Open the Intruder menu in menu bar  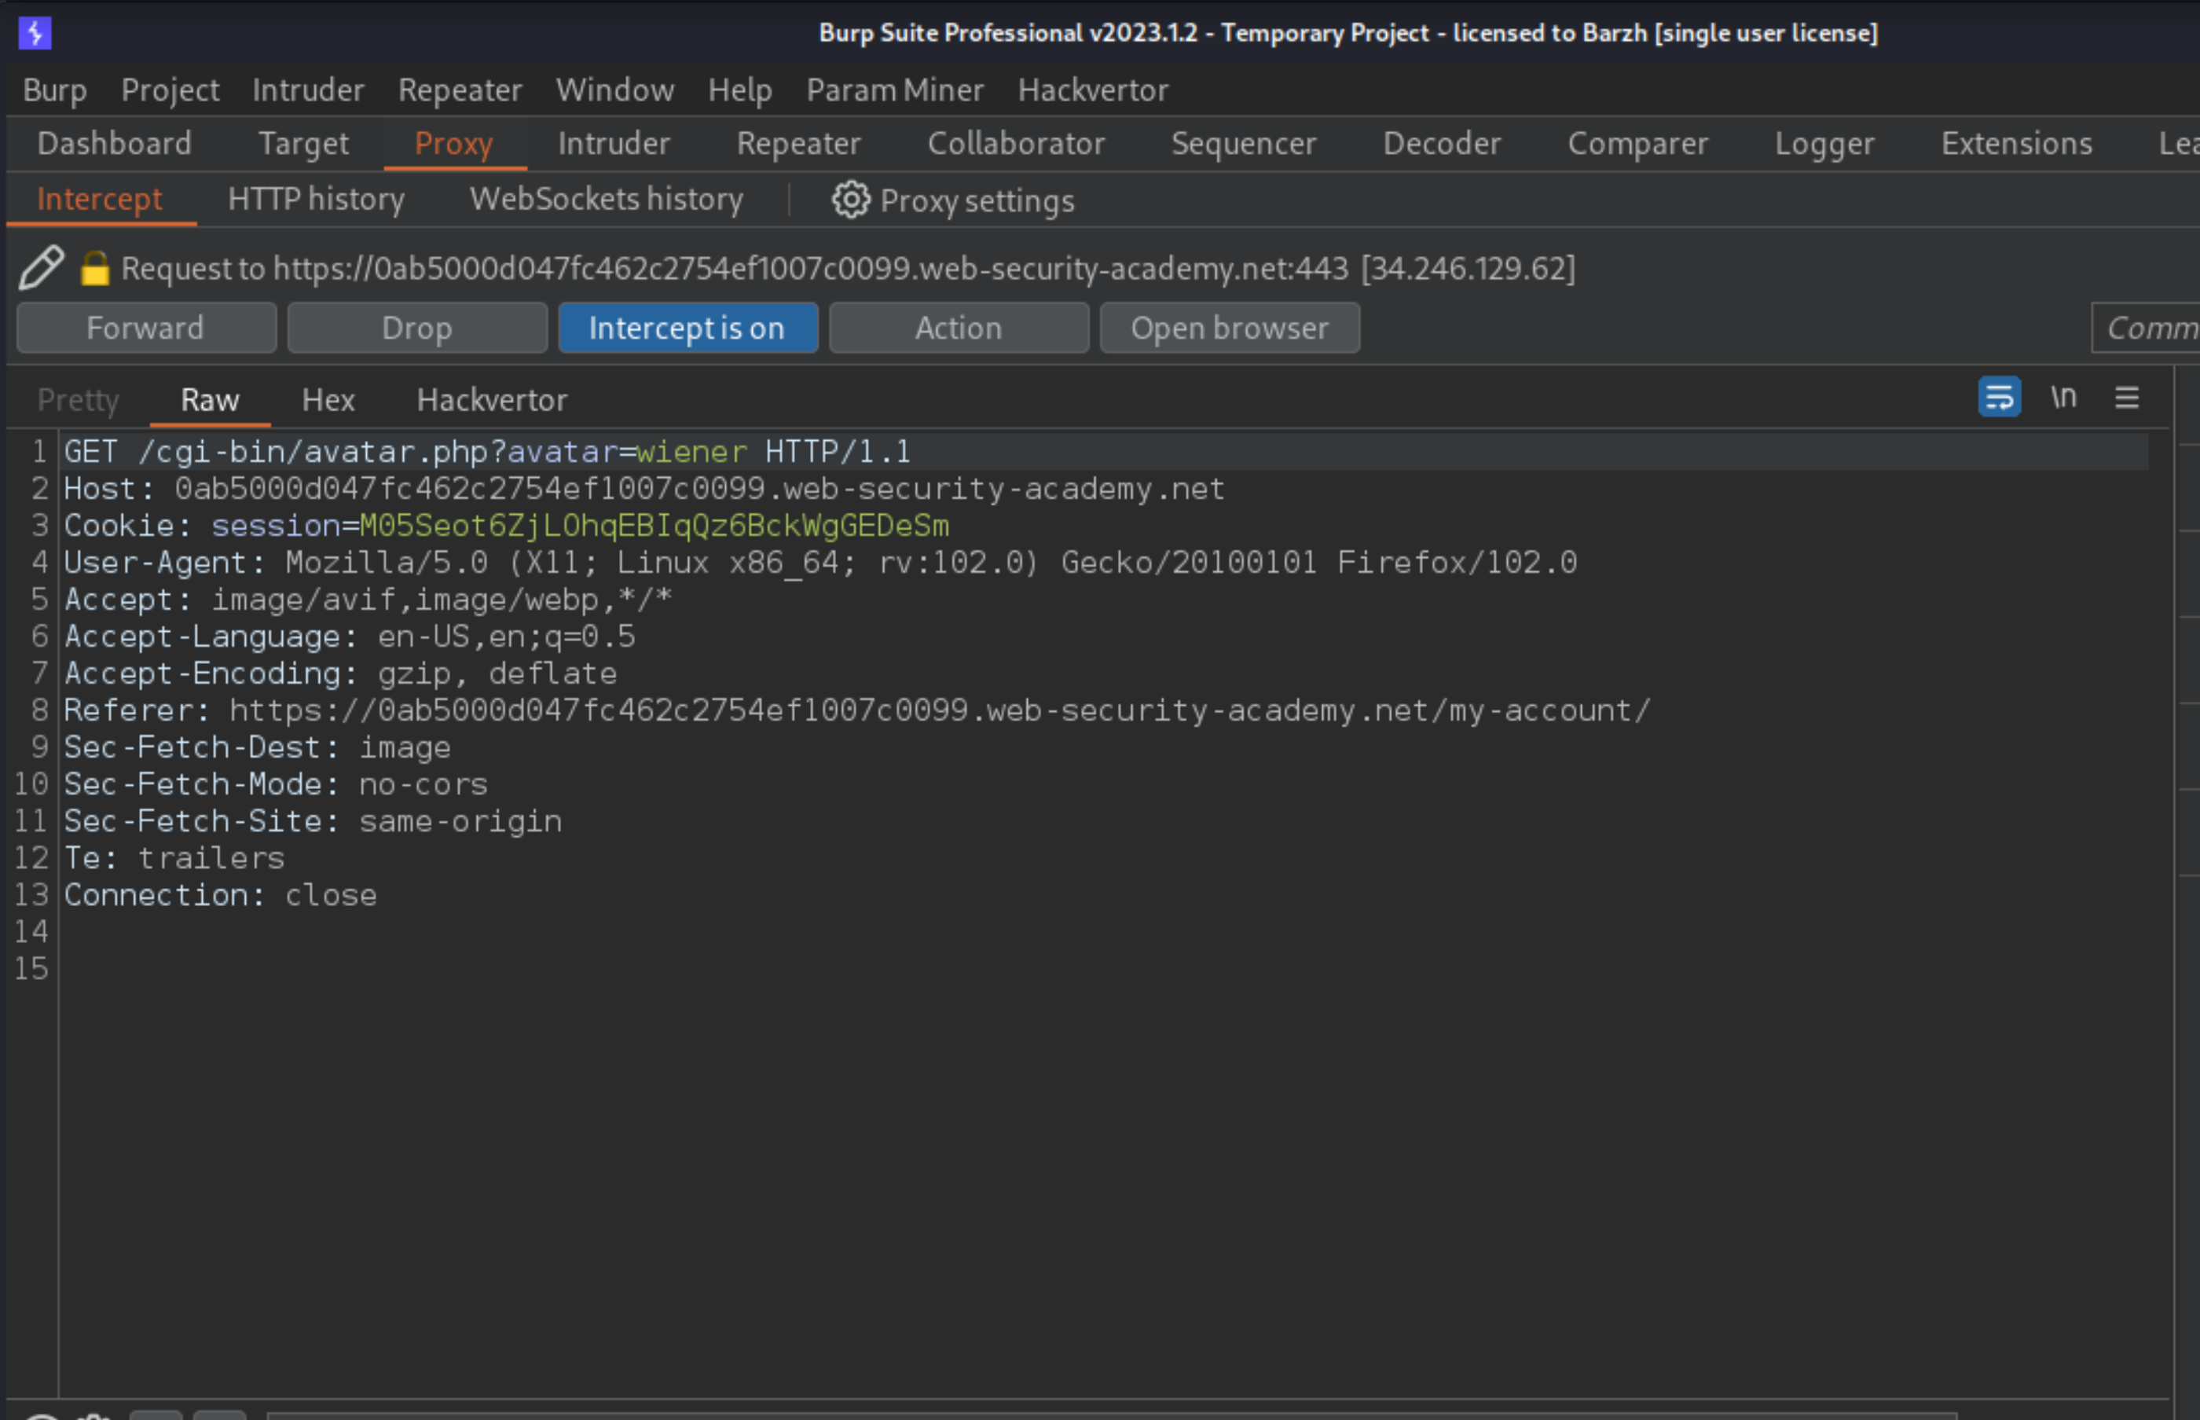[309, 90]
